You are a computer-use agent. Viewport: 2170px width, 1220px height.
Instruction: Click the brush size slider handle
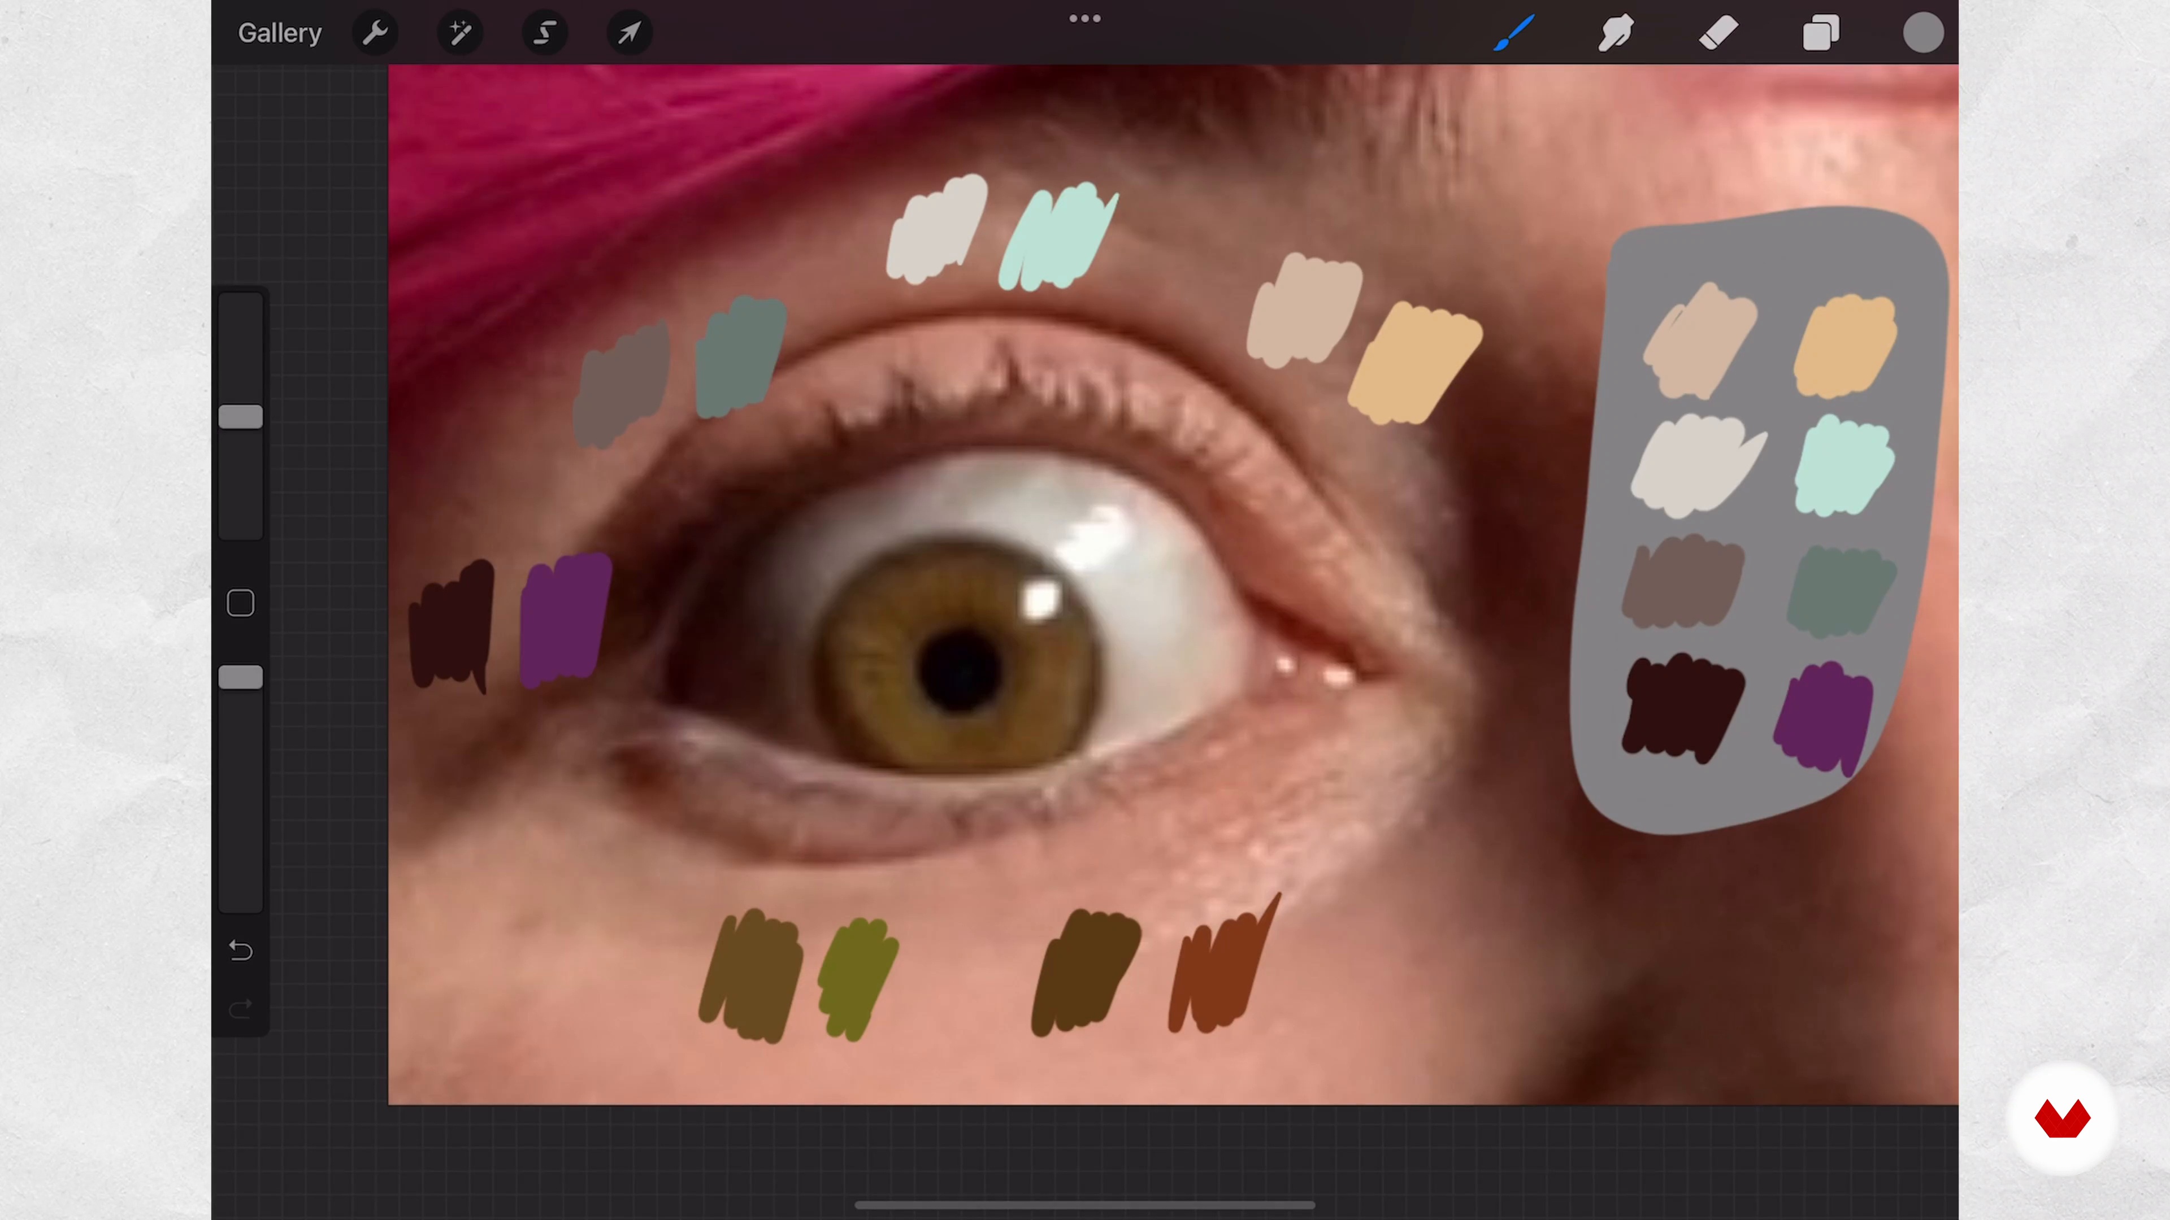point(241,417)
